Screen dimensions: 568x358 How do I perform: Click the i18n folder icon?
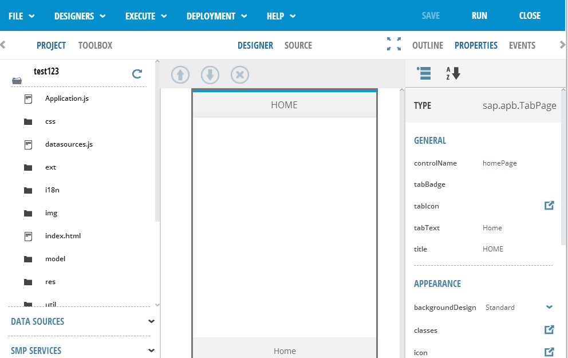28,190
